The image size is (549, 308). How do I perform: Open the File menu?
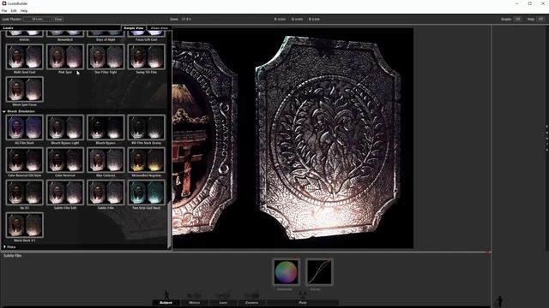click(4, 11)
